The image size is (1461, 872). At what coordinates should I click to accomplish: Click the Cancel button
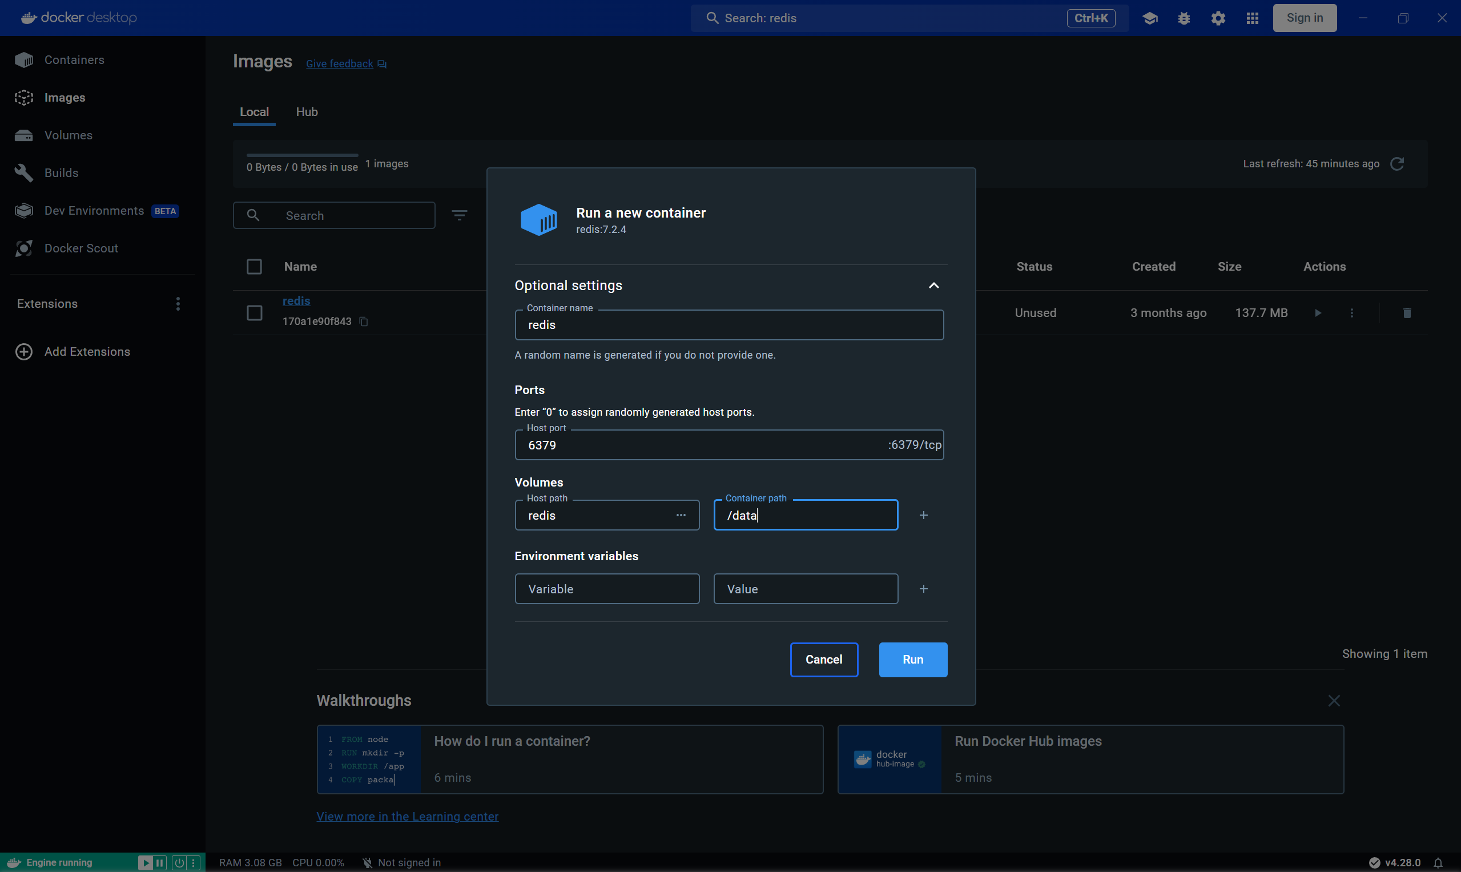tap(824, 660)
